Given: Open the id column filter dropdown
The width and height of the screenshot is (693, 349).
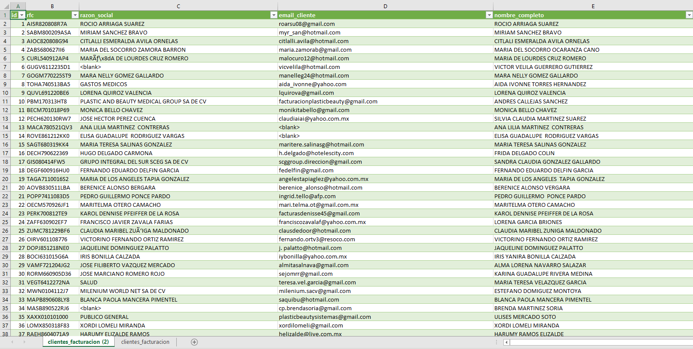Looking at the screenshot, I should (x=22, y=15).
